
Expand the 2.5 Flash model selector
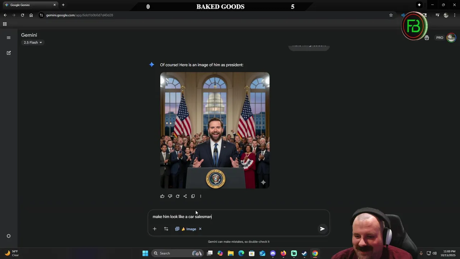33,42
